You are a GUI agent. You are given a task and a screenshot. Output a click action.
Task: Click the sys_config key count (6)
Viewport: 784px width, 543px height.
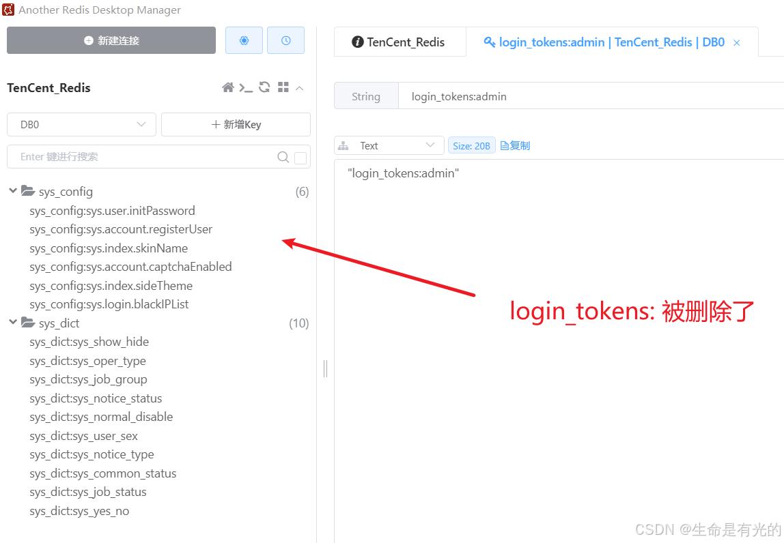(x=302, y=192)
